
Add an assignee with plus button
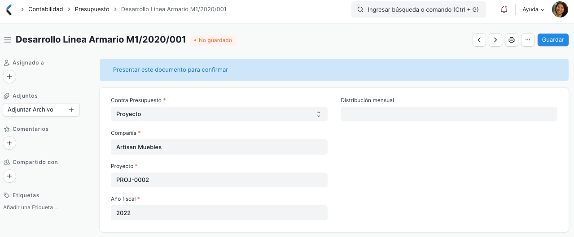tap(9, 77)
